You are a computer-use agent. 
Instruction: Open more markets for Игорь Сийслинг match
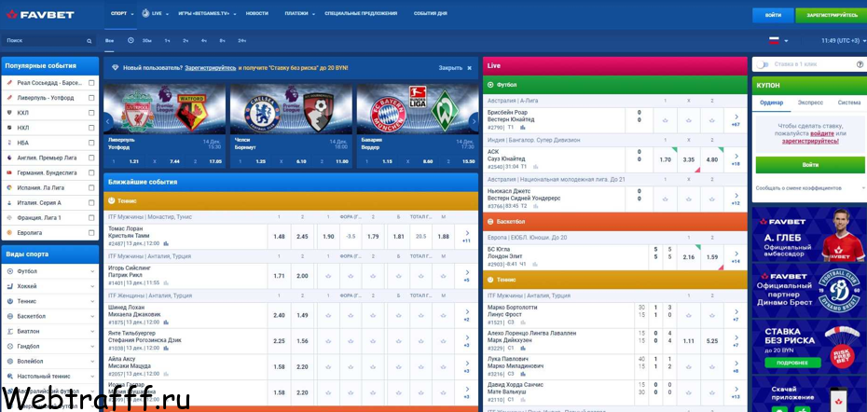[467, 275]
